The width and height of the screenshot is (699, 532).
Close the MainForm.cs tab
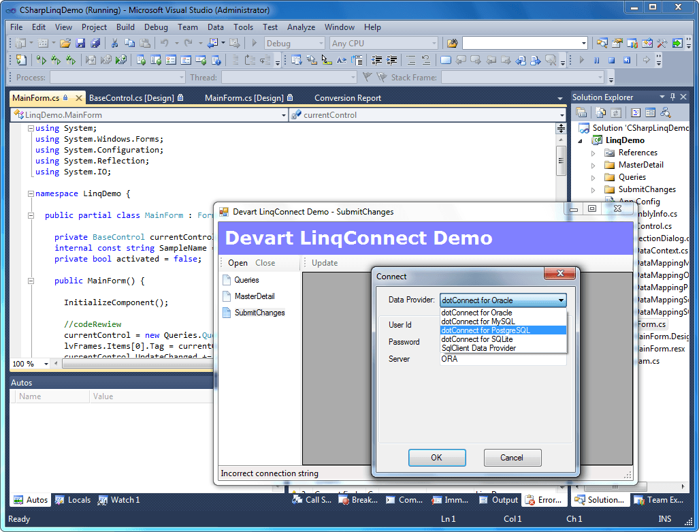point(78,97)
